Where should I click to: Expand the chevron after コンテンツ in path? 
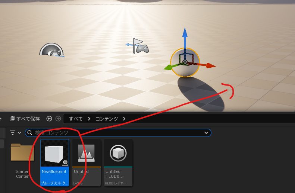124,119
